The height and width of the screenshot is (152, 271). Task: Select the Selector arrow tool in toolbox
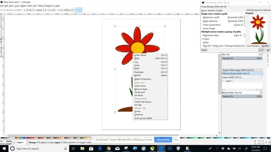(x=1, y=14)
